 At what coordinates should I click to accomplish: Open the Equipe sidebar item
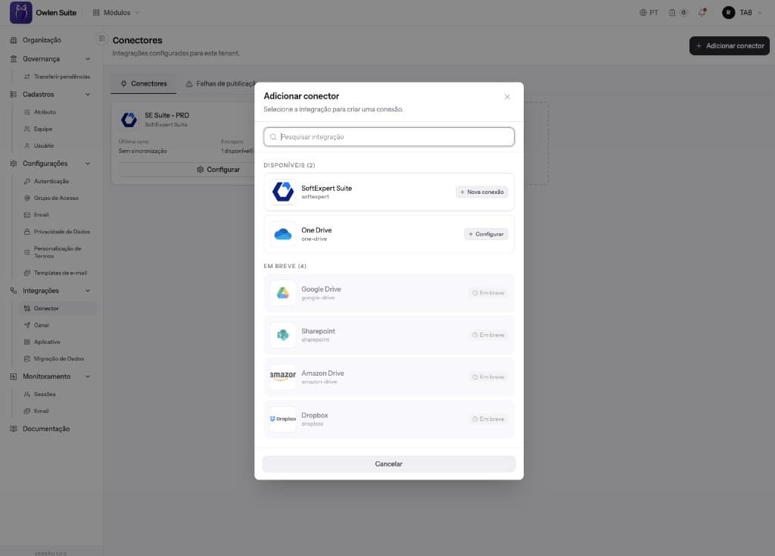(58, 129)
